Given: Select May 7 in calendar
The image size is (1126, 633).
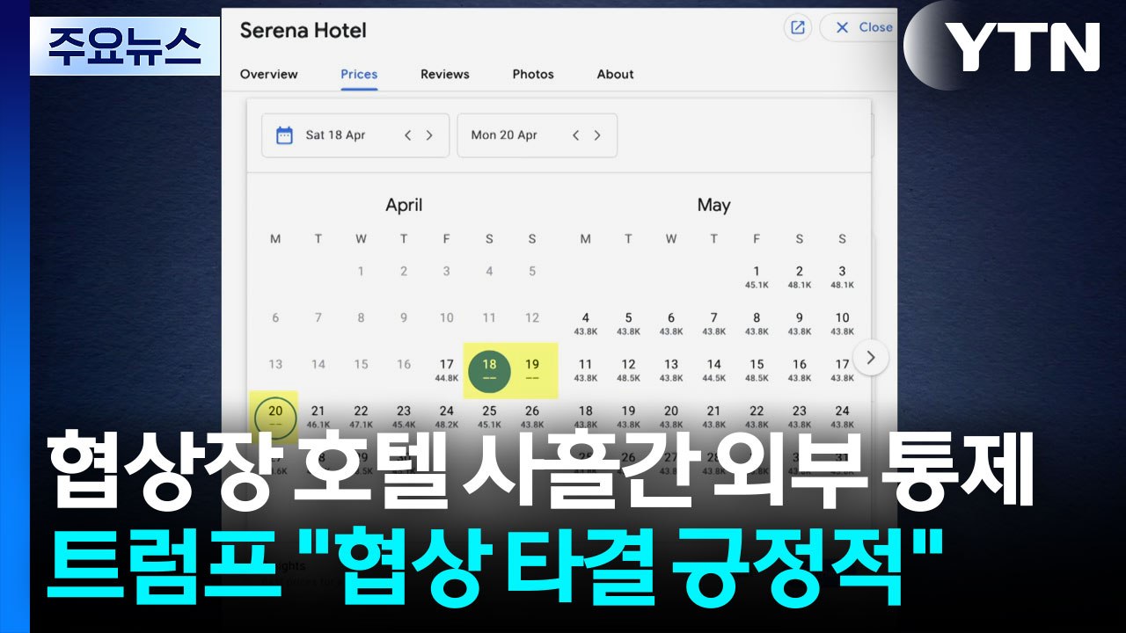Looking at the screenshot, I should pos(713,324).
